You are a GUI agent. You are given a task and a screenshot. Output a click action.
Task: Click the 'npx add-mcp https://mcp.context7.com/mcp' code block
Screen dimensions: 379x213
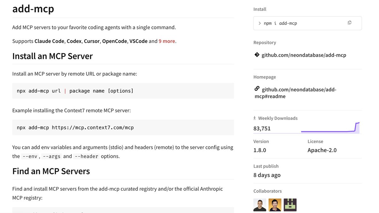(x=123, y=128)
